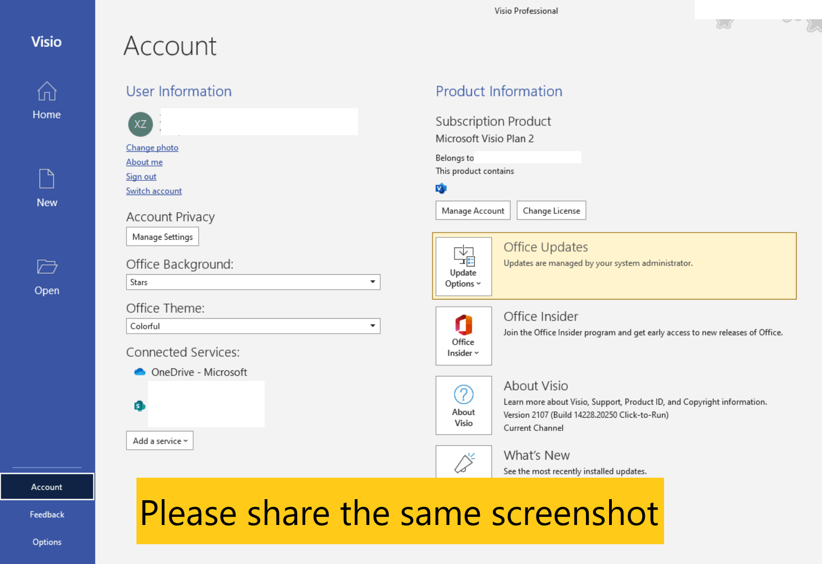Click the About Visio heading
Screen dimensions: 822x564
[x=536, y=386]
